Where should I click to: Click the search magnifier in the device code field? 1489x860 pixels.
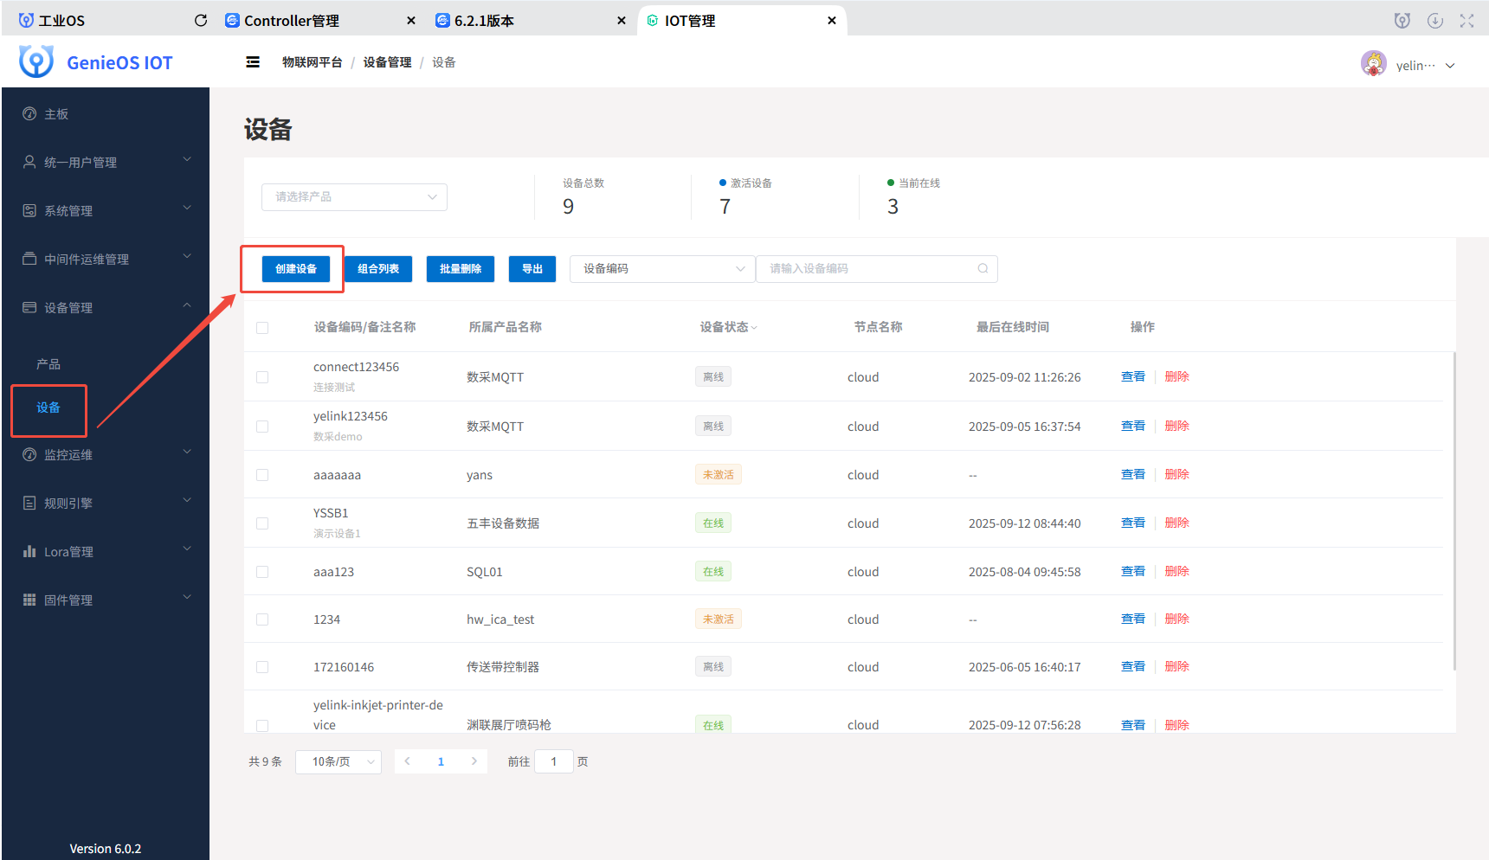[x=983, y=268]
